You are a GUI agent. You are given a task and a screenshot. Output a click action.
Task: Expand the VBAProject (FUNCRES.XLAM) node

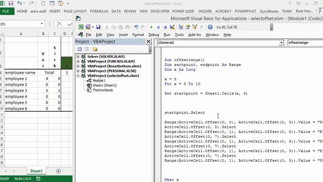[x=78, y=61]
